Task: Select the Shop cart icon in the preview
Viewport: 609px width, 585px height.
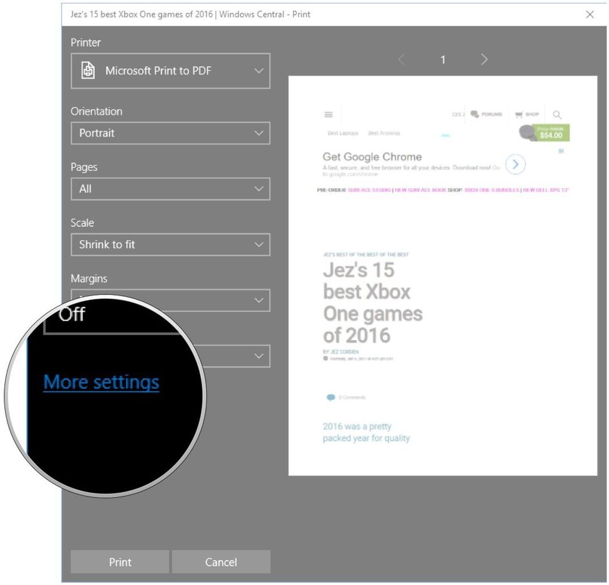Action: 520,114
